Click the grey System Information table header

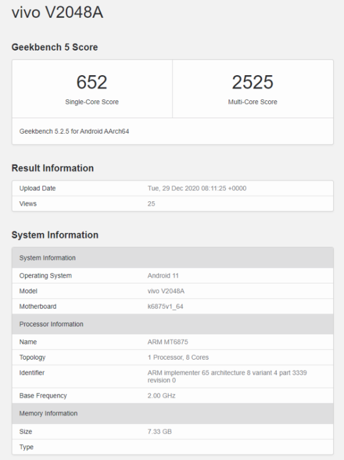[x=173, y=258]
